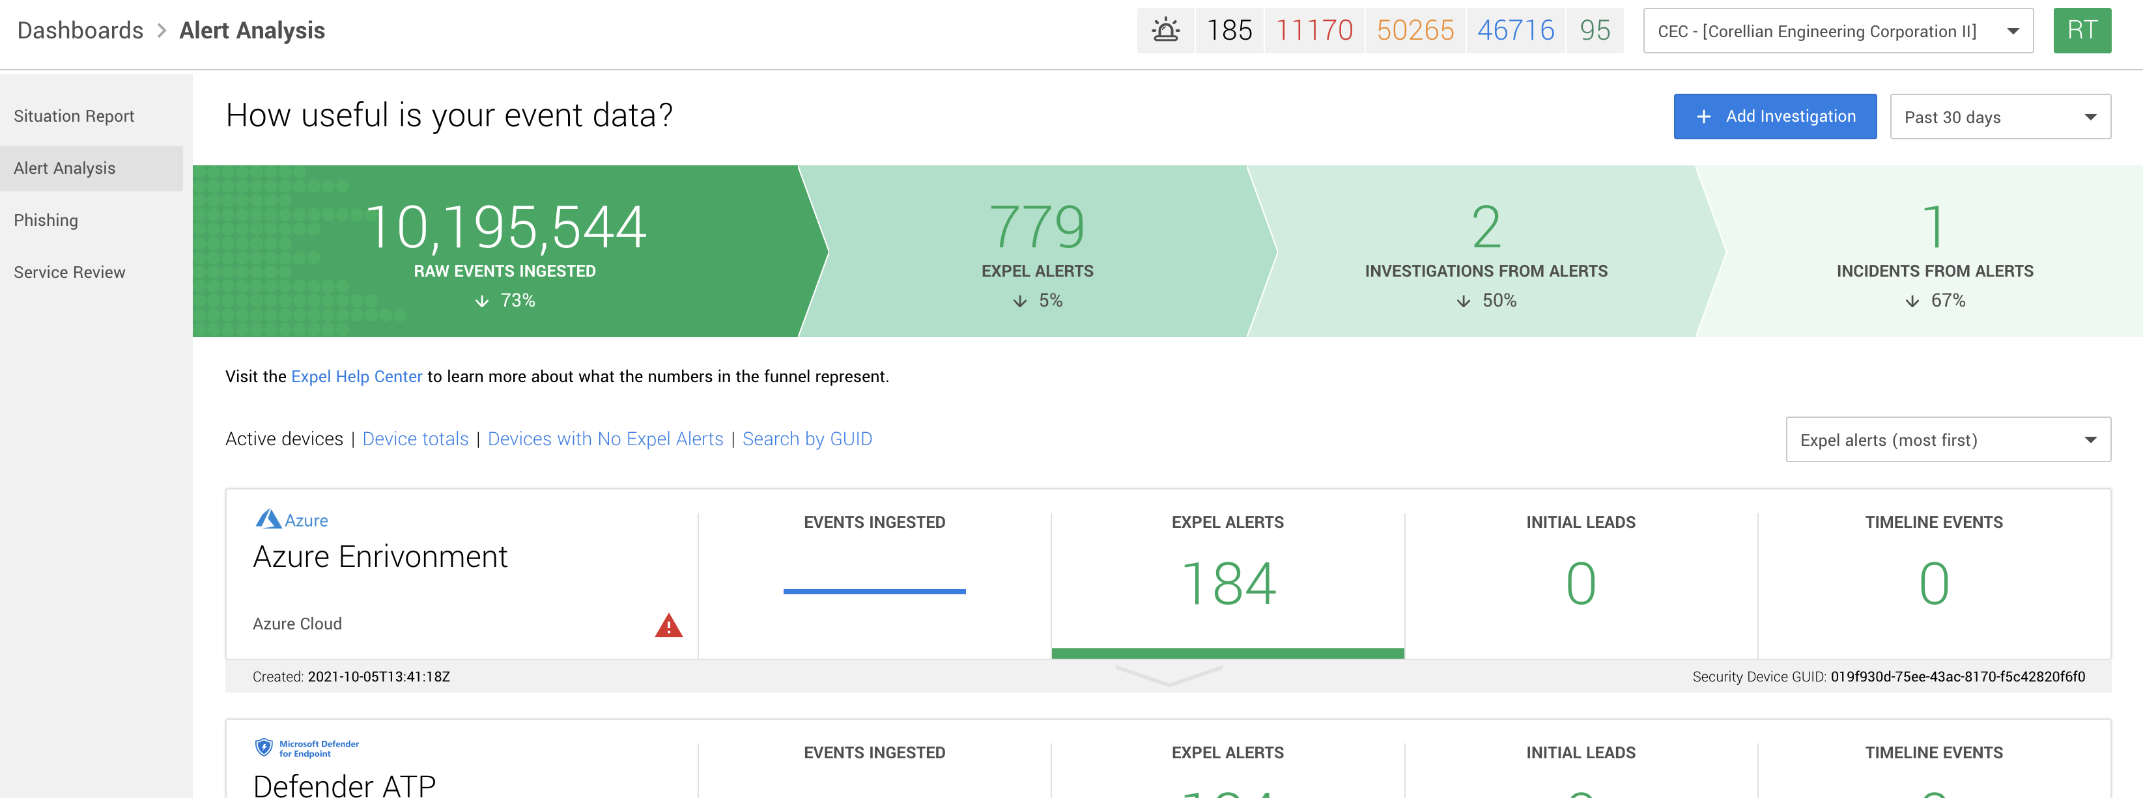This screenshot has height=798, width=2143.
Task: Expand Azure Enrivonment card with chevron below
Action: tap(1168, 676)
